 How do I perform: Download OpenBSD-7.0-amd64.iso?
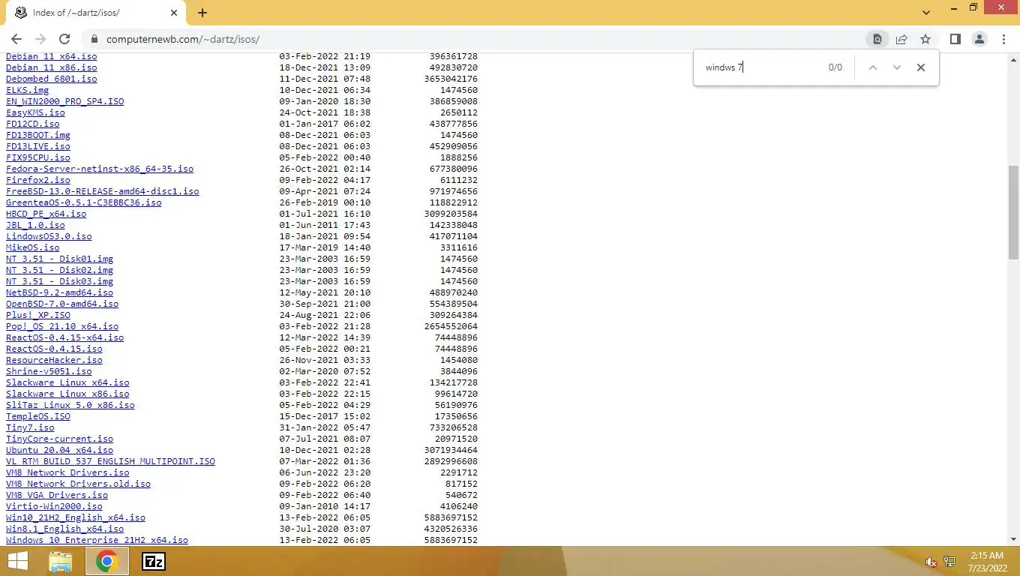tap(62, 304)
